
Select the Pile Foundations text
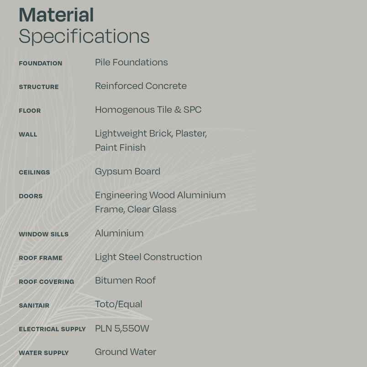click(131, 63)
